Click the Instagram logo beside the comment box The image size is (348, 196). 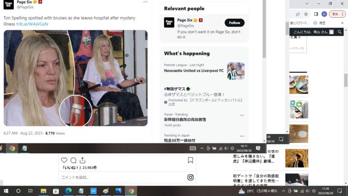(191, 177)
